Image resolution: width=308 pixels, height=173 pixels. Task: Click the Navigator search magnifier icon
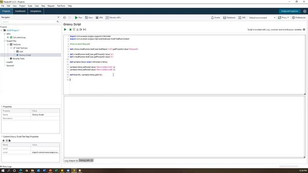58,22
